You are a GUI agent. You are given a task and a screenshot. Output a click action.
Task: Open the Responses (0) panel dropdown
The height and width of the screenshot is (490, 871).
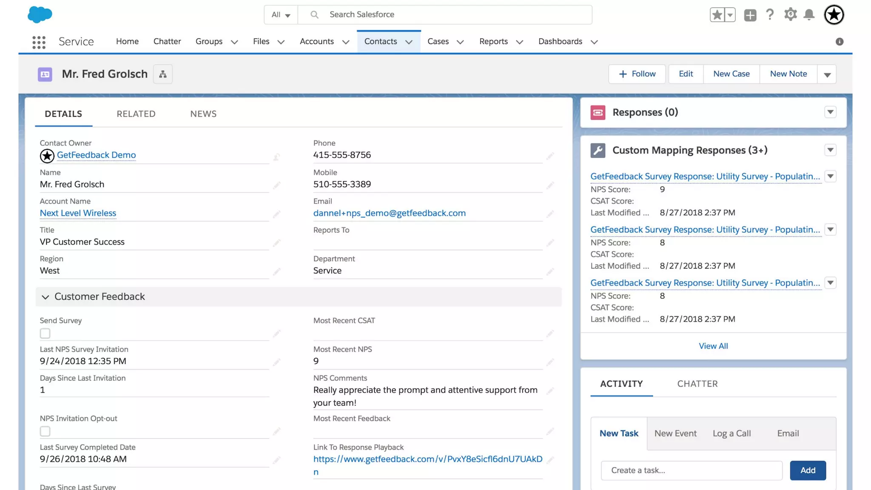(830, 112)
